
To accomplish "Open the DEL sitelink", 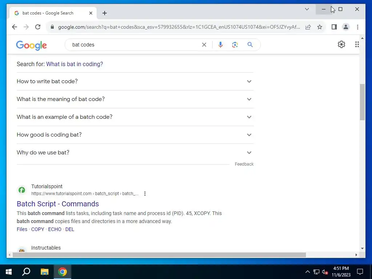I will pyautogui.click(x=70, y=229).
